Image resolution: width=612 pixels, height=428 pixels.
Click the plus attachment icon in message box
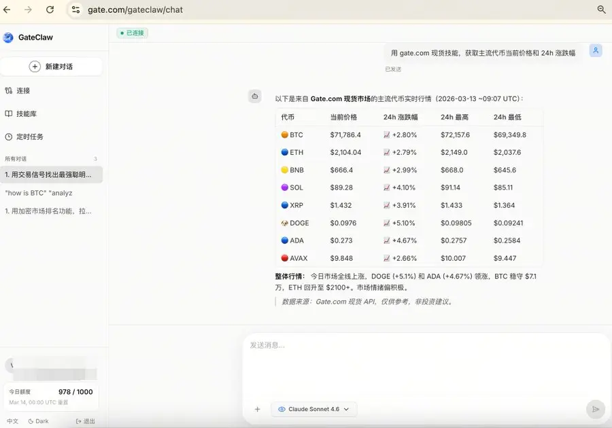pyautogui.click(x=257, y=409)
